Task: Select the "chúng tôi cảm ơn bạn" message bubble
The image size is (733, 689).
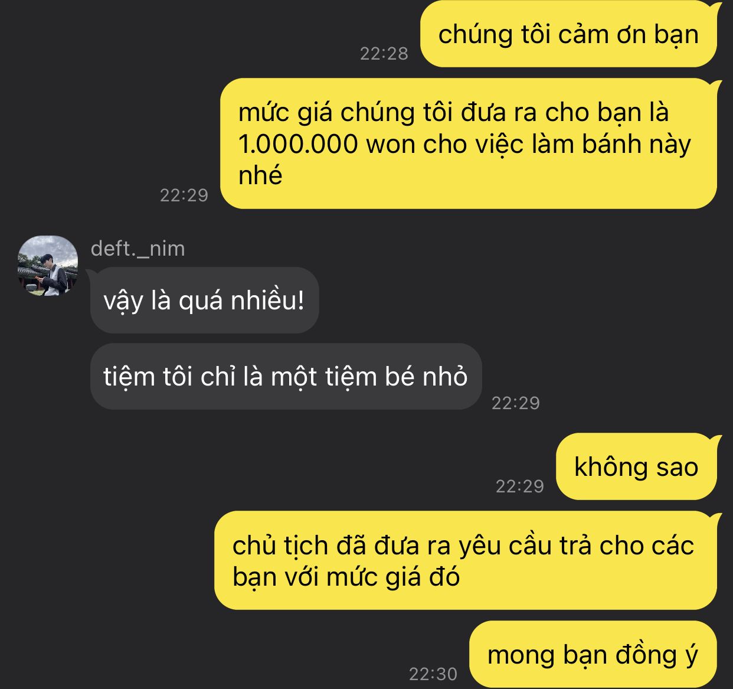Action: coord(569,34)
